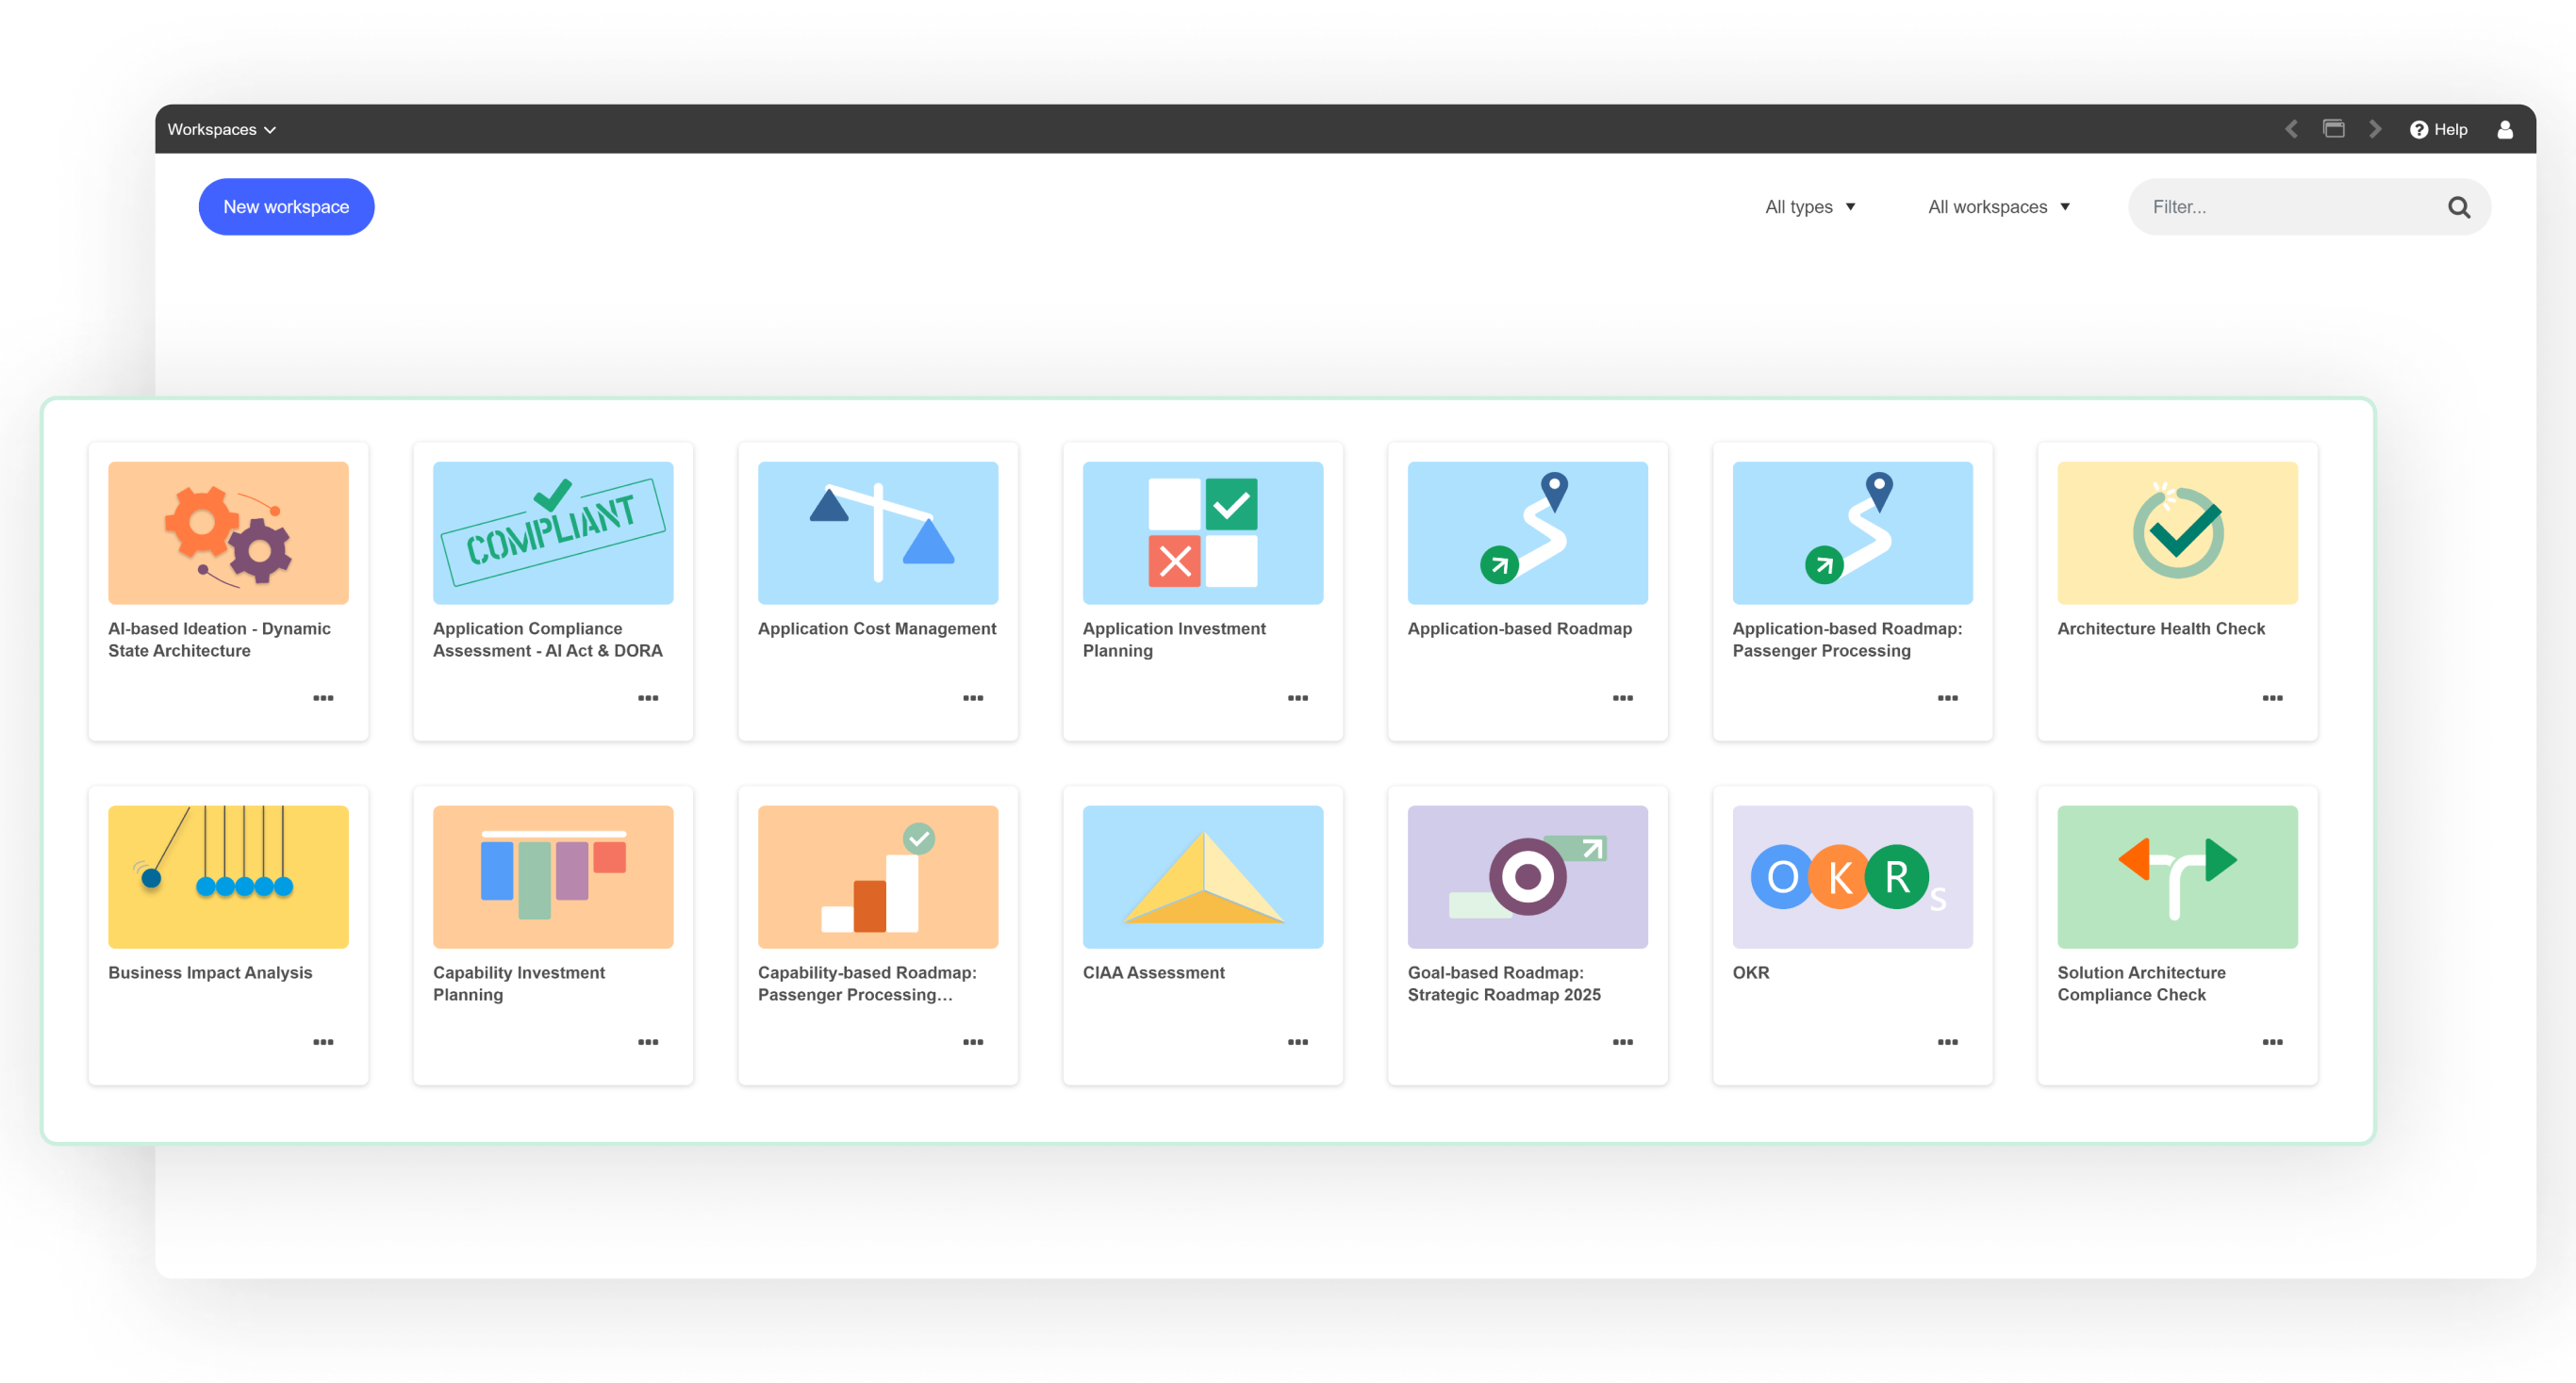Click the back navigation arrow icon
The image size is (2576, 1383).
coord(2291,129)
